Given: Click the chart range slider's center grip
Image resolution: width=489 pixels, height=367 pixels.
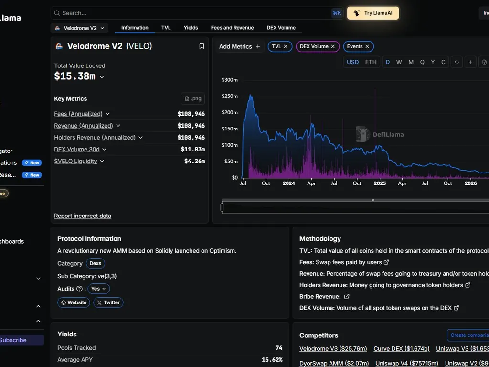Looking at the screenshot, I should click(372, 200).
